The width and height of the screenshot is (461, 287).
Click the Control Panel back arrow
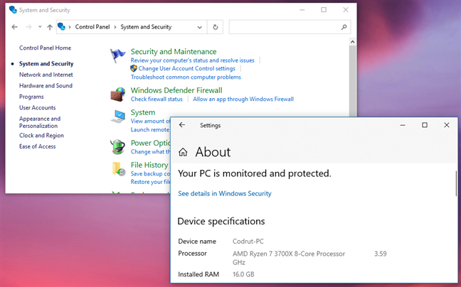click(14, 27)
